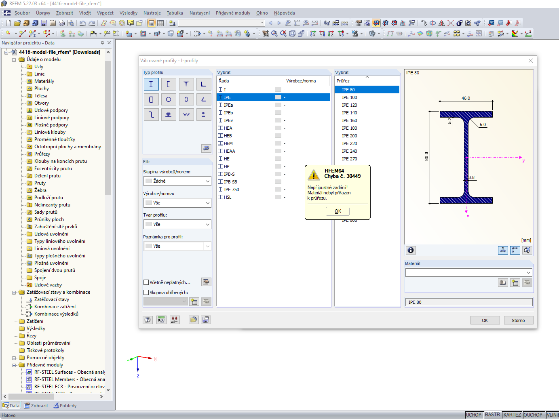Select HEA series in the Řada list

(228, 128)
